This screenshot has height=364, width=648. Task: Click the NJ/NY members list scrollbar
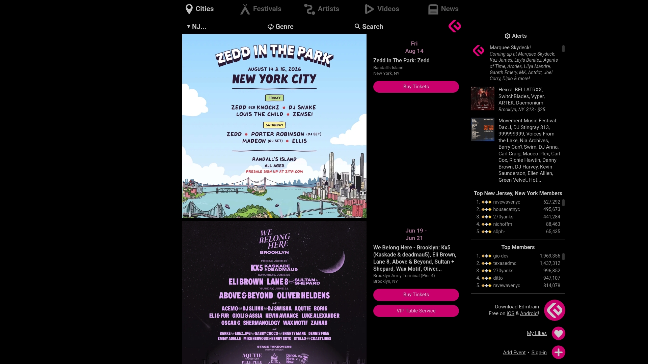click(563, 203)
